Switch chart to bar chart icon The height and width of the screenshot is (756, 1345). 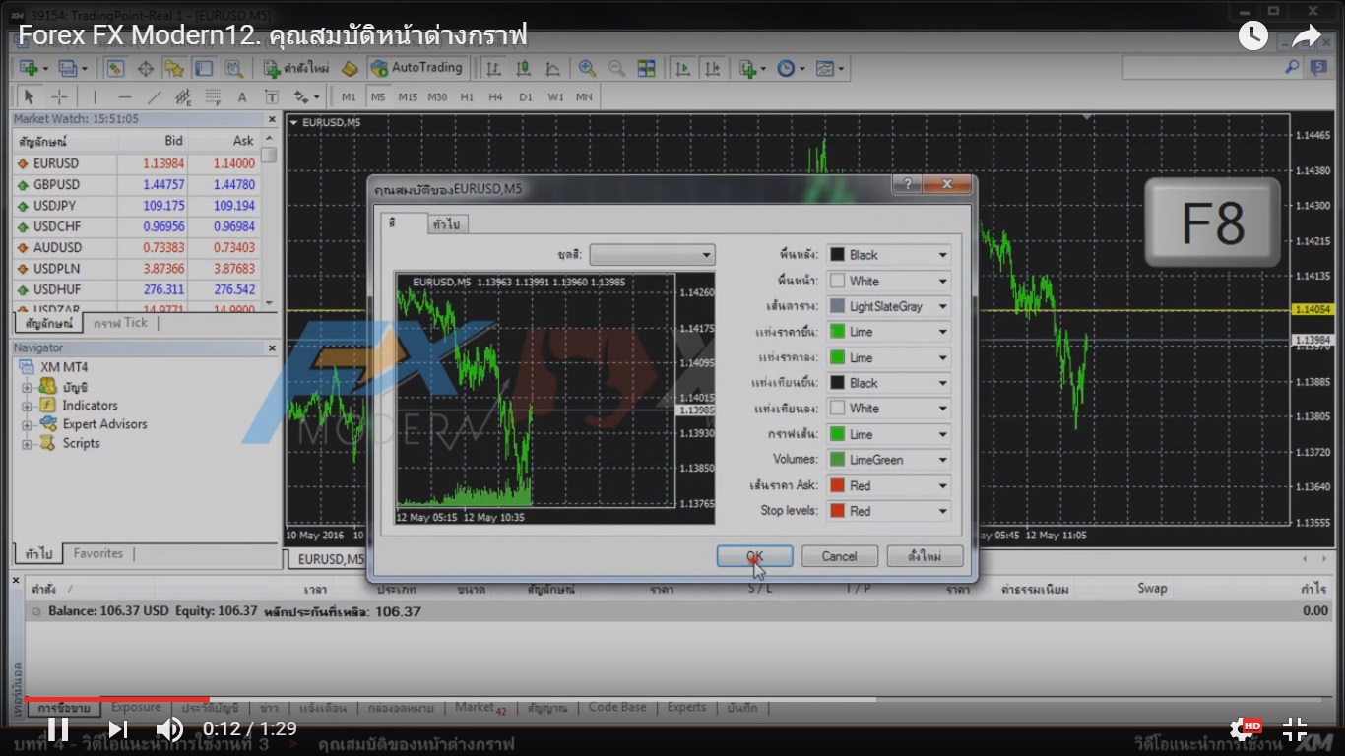pyautogui.click(x=493, y=68)
